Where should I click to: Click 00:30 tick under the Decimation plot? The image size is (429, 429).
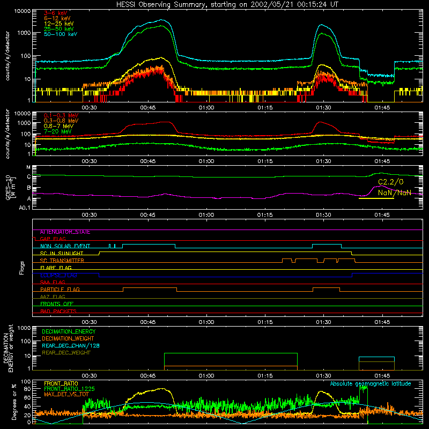click(x=89, y=376)
